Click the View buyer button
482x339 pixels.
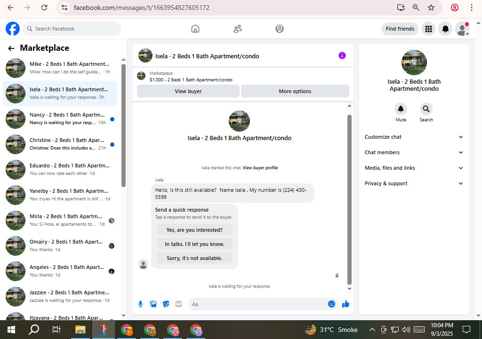[x=188, y=91]
